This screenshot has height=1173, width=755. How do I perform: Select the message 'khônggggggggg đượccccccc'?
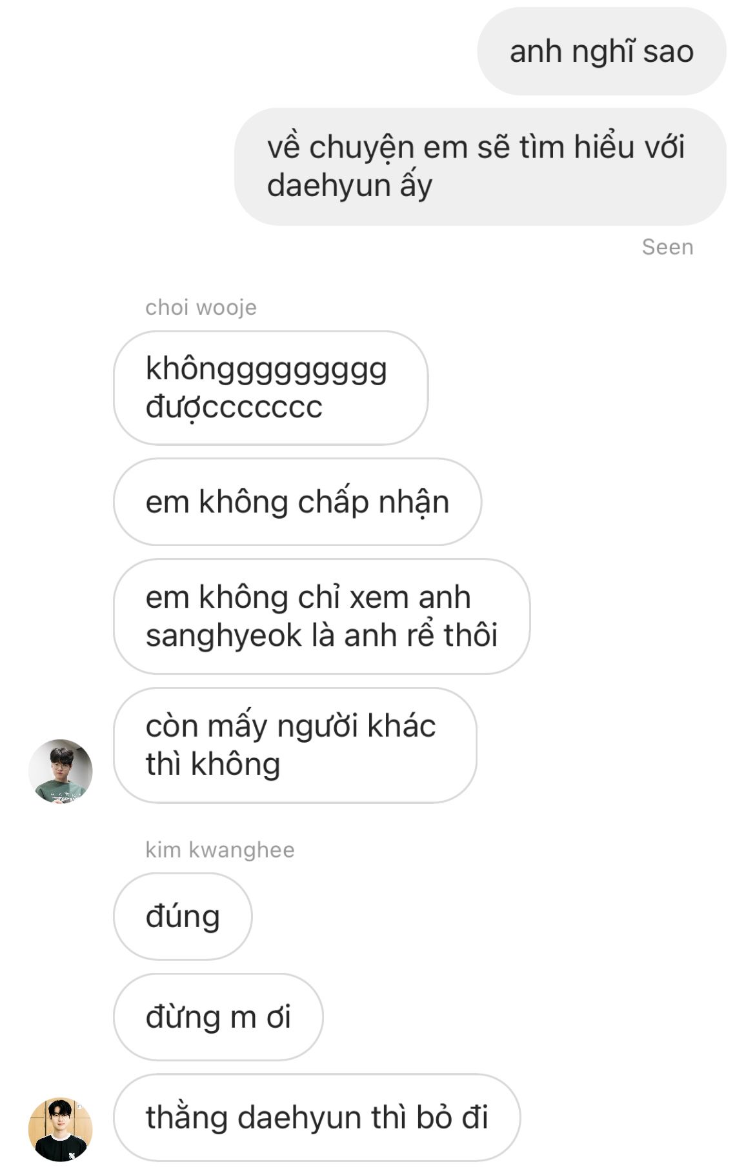click(270, 388)
